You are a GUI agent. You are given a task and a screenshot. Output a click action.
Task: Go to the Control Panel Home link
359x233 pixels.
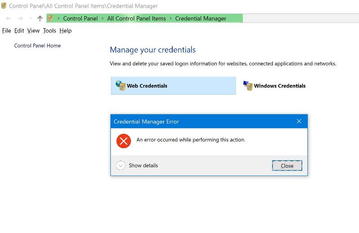37,46
